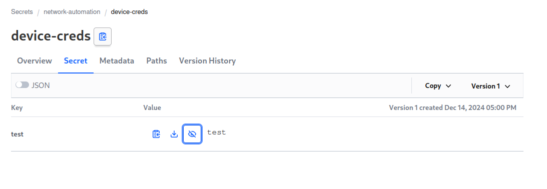Enable the JSON view toggle
Viewport: 547px width, 189px height.
point(23,84)
